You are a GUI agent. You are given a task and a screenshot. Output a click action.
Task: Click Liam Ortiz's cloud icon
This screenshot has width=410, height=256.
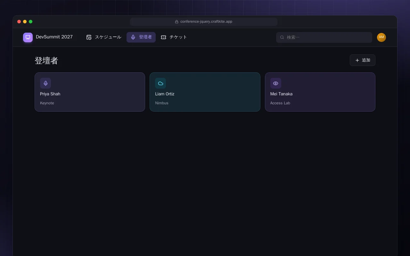(160, 83)
